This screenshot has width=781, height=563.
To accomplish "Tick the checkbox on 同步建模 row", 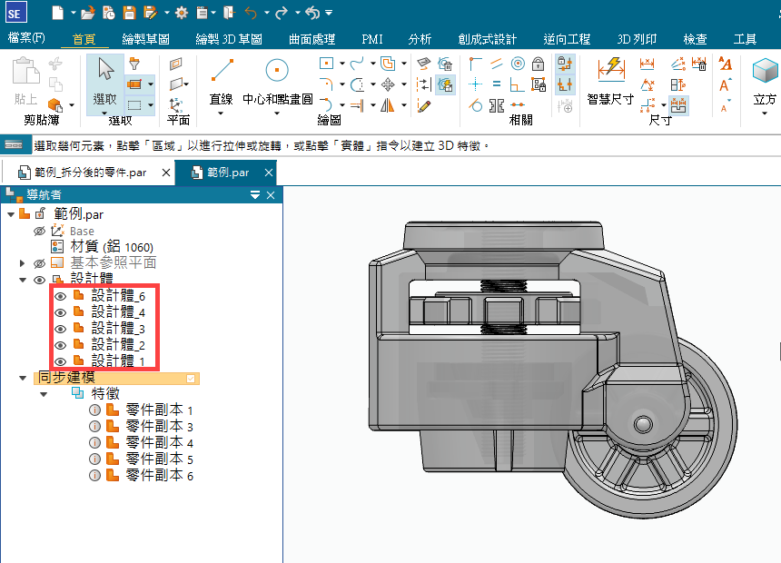I will (x=190, y=378).
